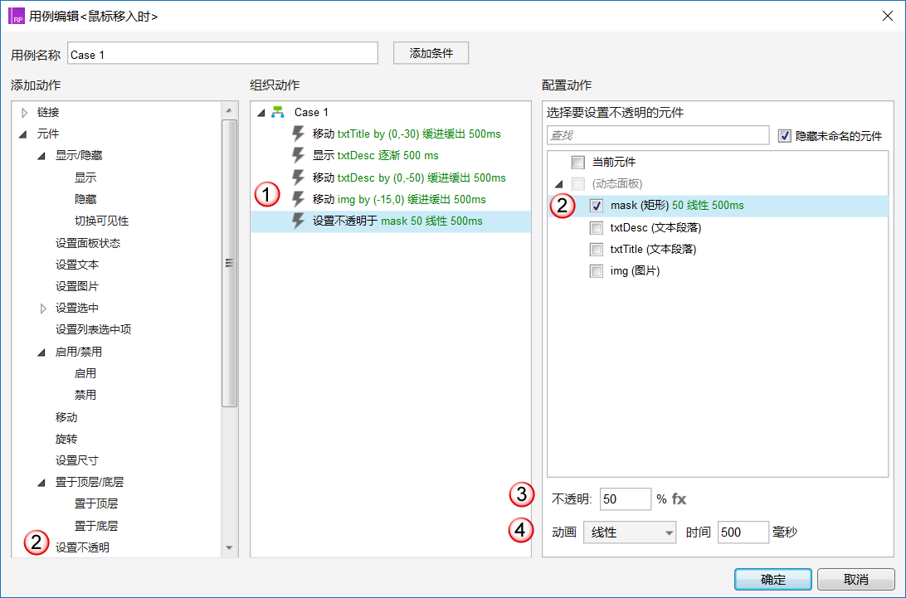This screenshot has width=906, height=598.
Task: Select the 设置面板状态 action
Action: coord(88,243)
